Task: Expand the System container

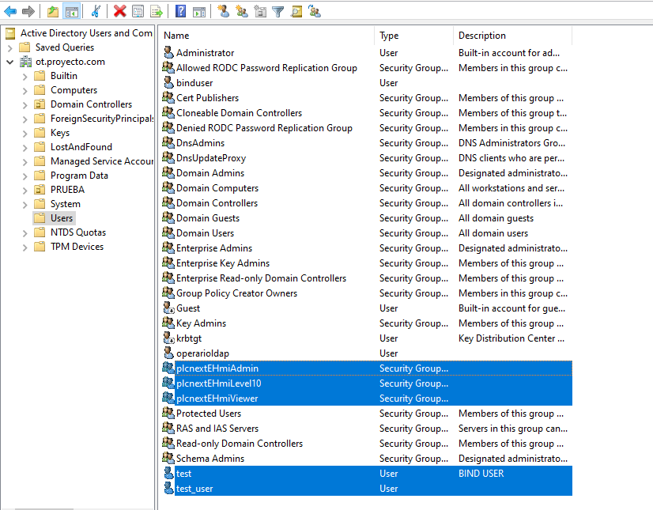Action: [x=25, y=205]
